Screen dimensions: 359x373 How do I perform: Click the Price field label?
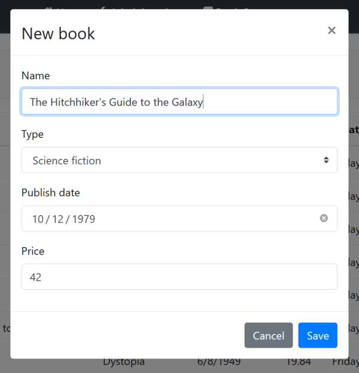33,251
